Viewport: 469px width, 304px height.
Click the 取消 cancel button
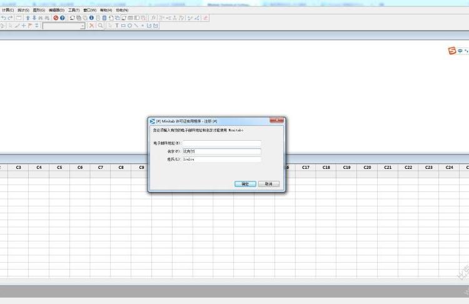click(x=269, y=184)
